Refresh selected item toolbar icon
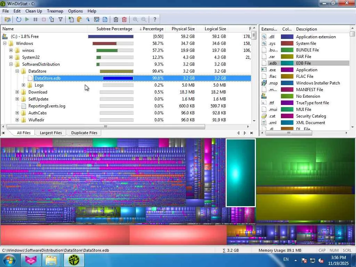 [x=52, y=19]
